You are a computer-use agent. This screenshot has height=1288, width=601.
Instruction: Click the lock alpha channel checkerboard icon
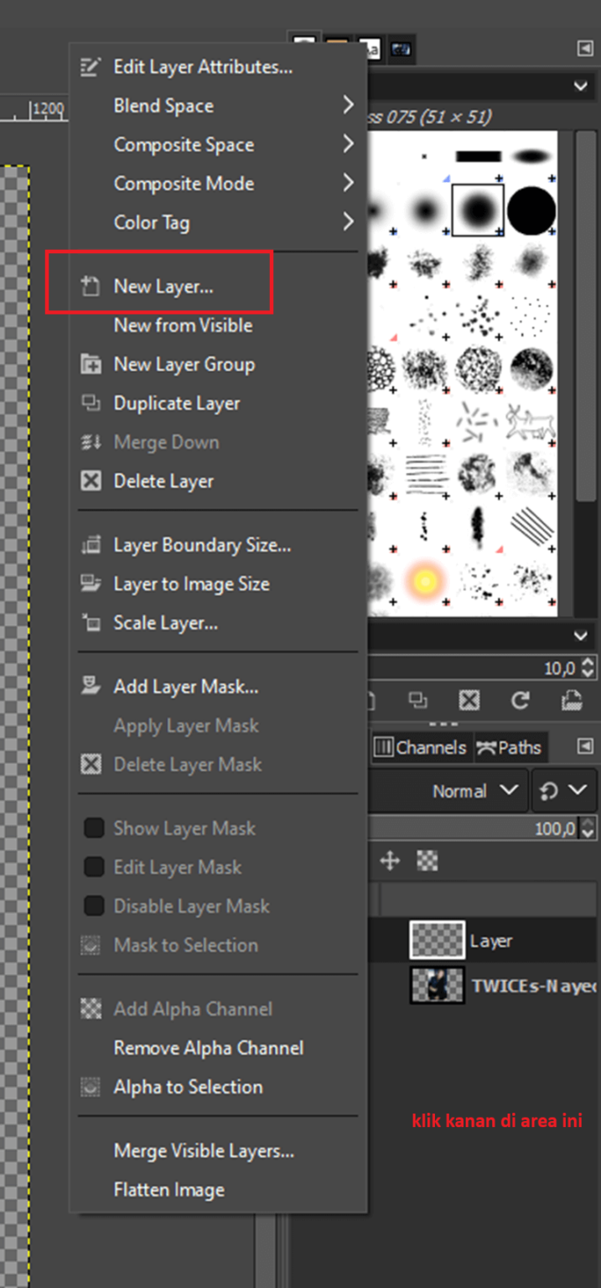coord(427,860)
